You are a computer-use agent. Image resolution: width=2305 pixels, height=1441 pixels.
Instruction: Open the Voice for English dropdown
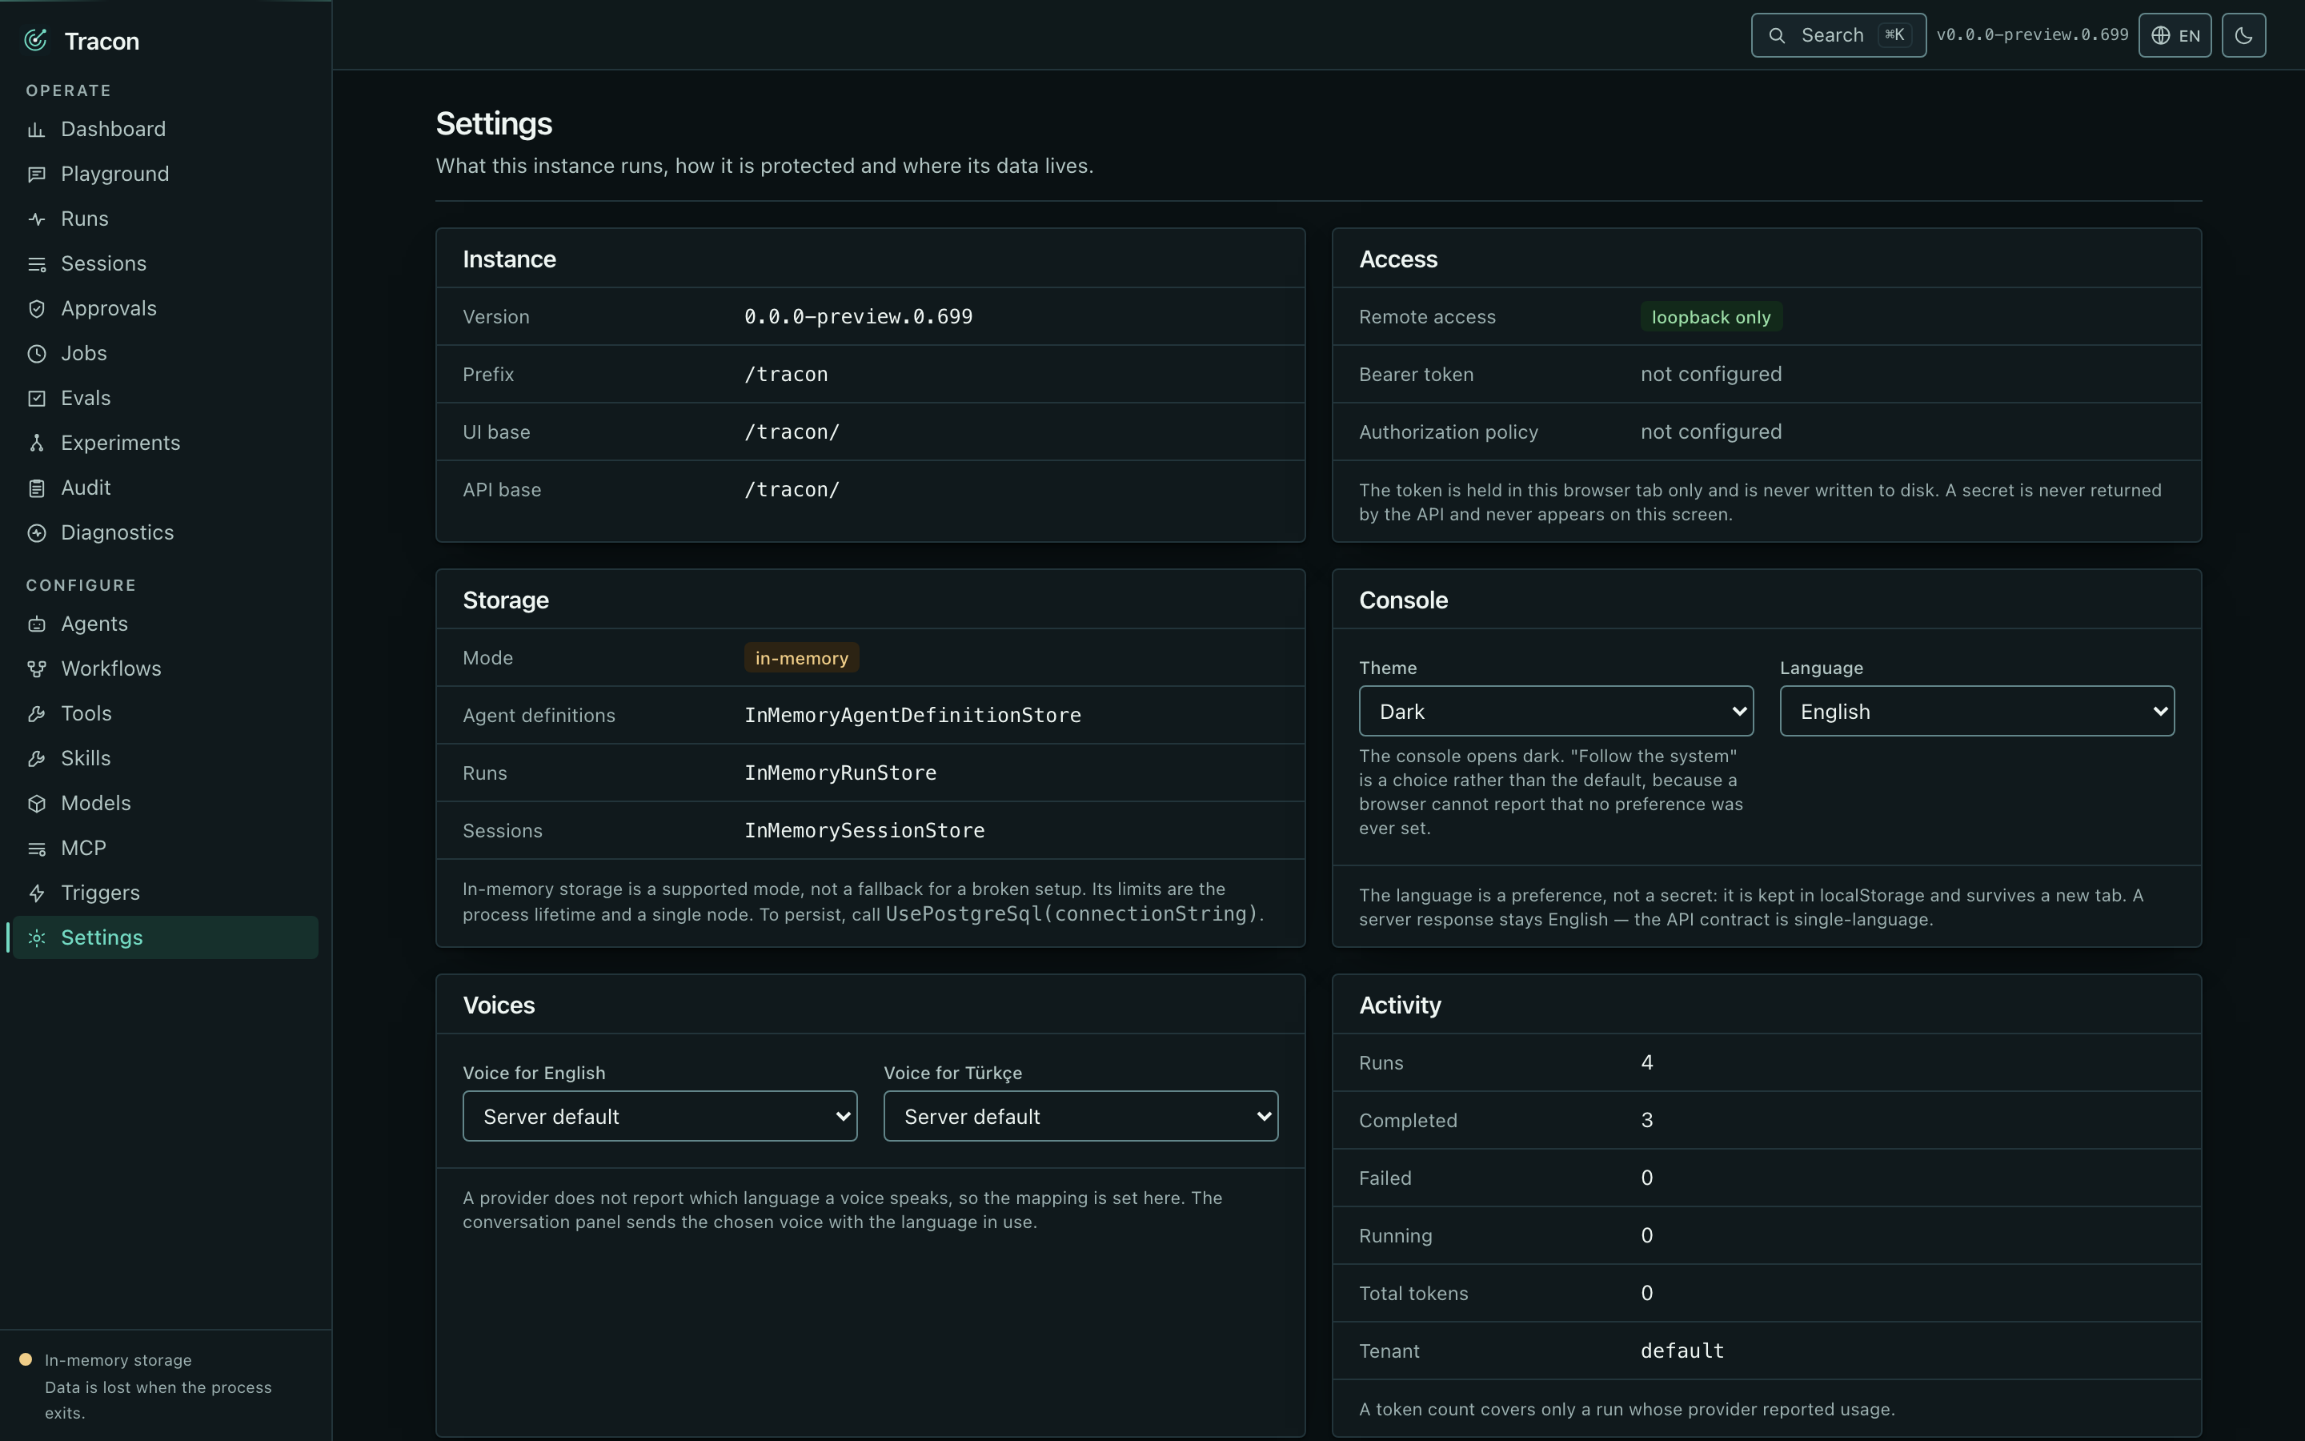(659, 1116)
